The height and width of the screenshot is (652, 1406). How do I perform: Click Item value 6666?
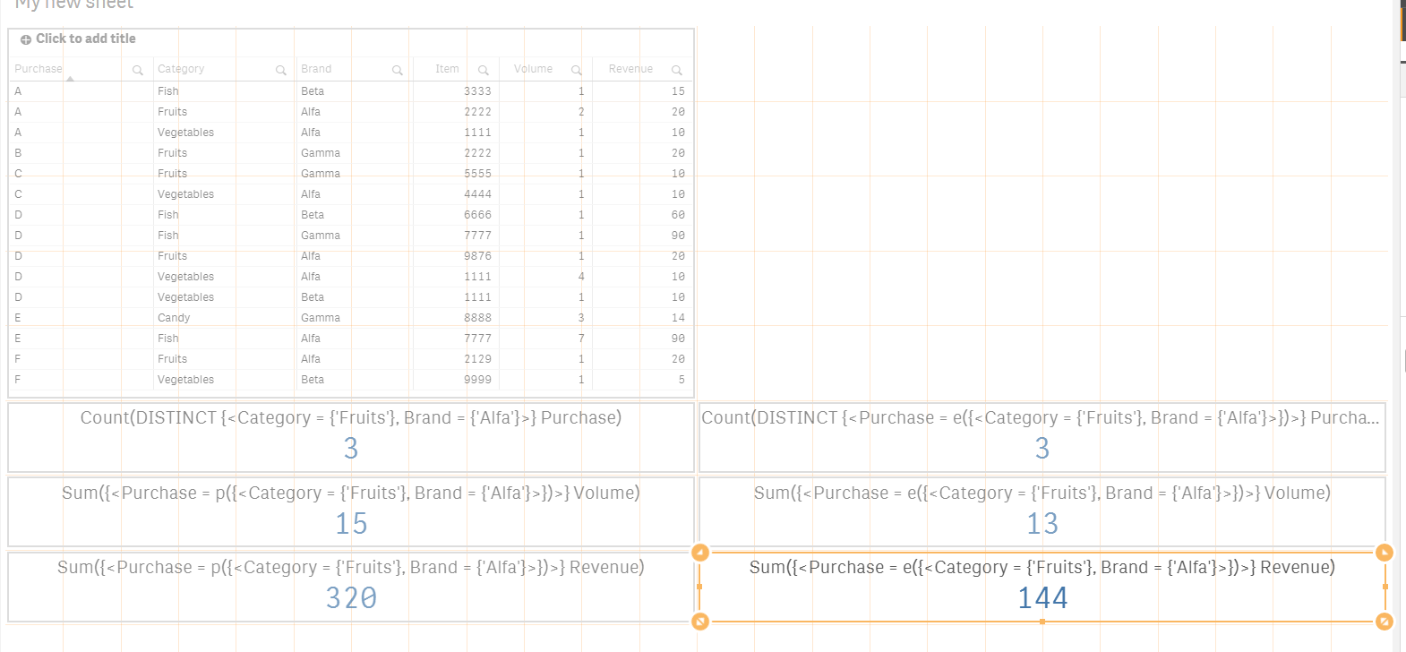tap(477, 215)
